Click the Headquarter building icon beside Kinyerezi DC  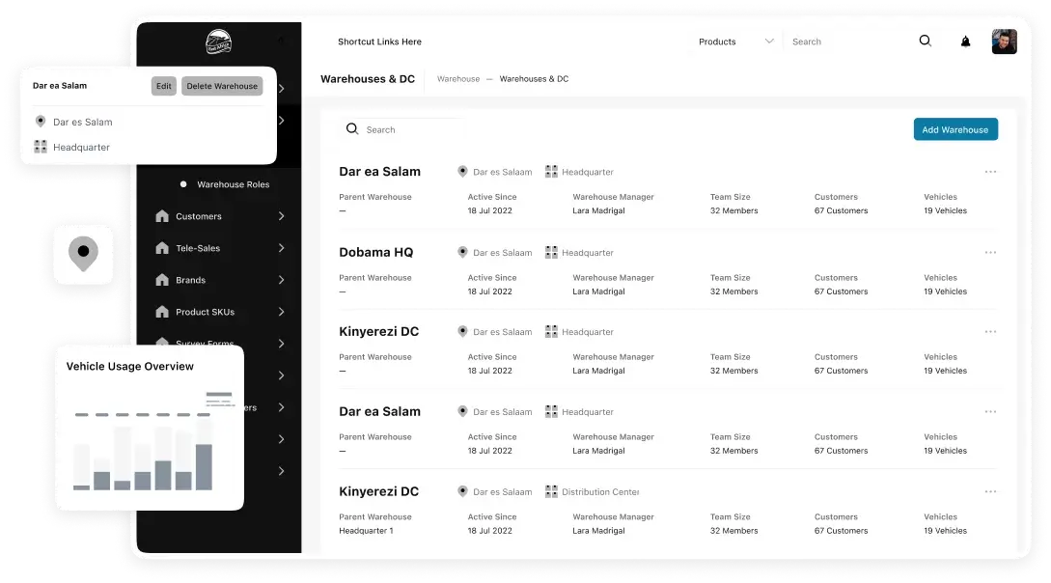point(552,331)
